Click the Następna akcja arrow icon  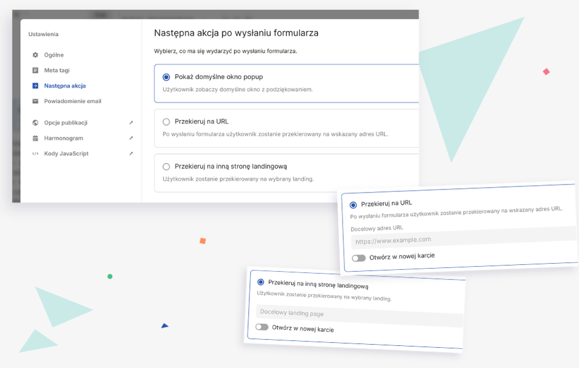tap(36, 86)
